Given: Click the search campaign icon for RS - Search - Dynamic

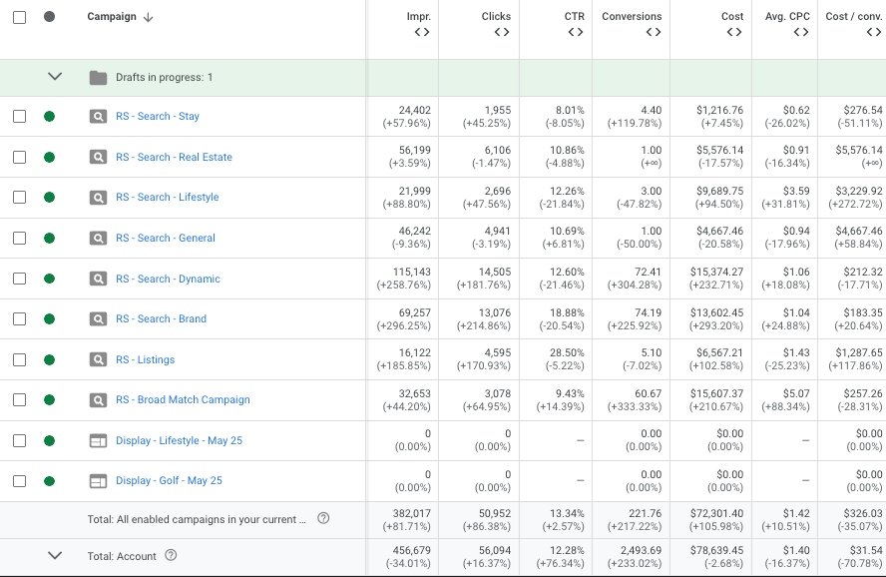Looking at the screenshot, I should 99,279.
